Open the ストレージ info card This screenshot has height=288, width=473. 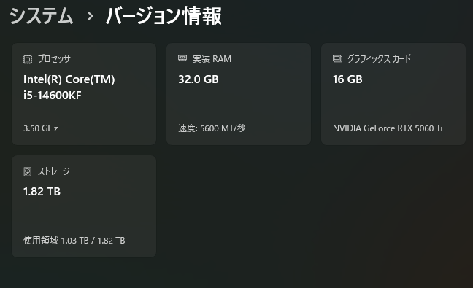coord(84,206)
